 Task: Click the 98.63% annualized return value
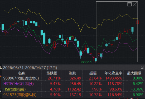tap(116, 89)
